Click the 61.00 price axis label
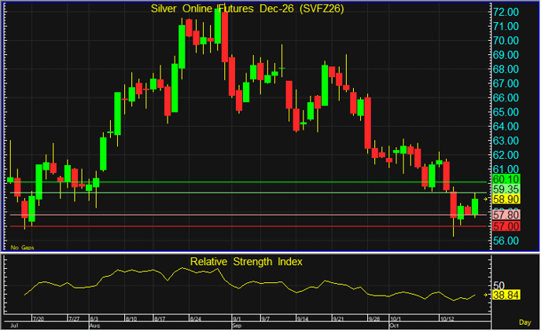541x331 pixels. (x=506, y=169)
